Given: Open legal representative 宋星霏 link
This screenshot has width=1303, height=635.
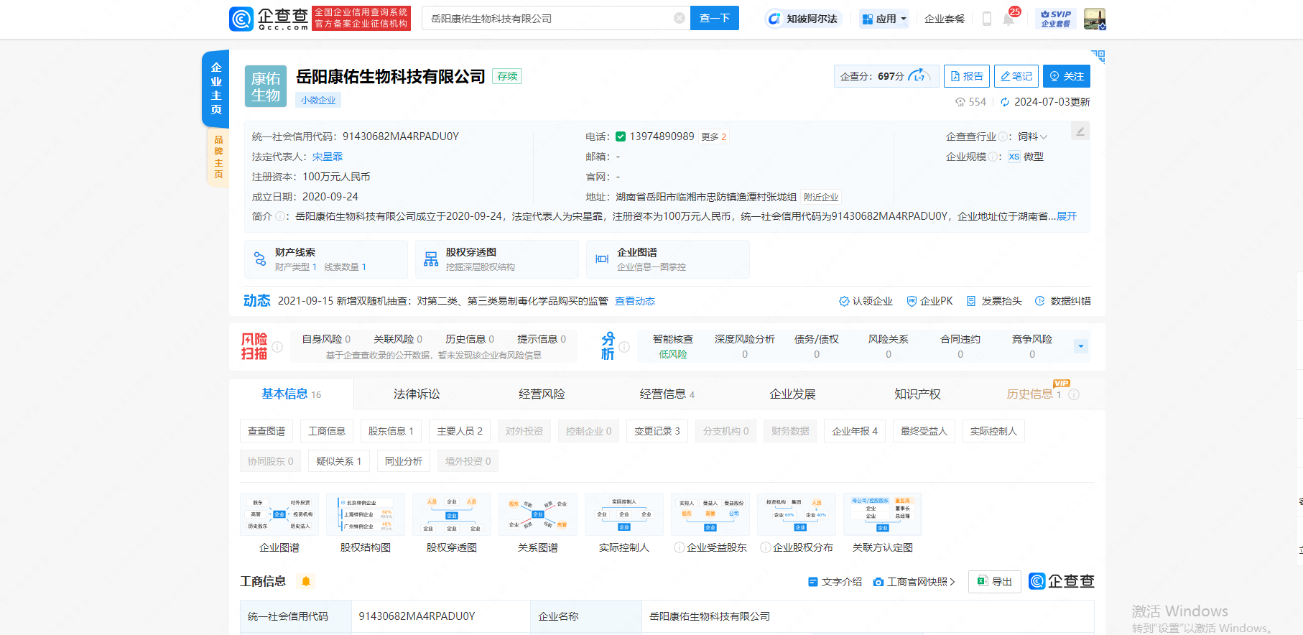Looking at the screenshot, I should [x=327, y=157].
